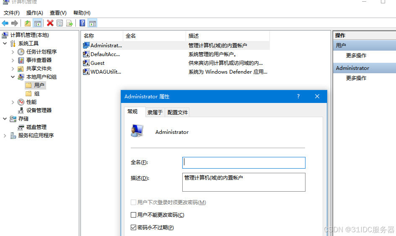Expand the 任务计划程序 tree node

[x=13, y=52]
